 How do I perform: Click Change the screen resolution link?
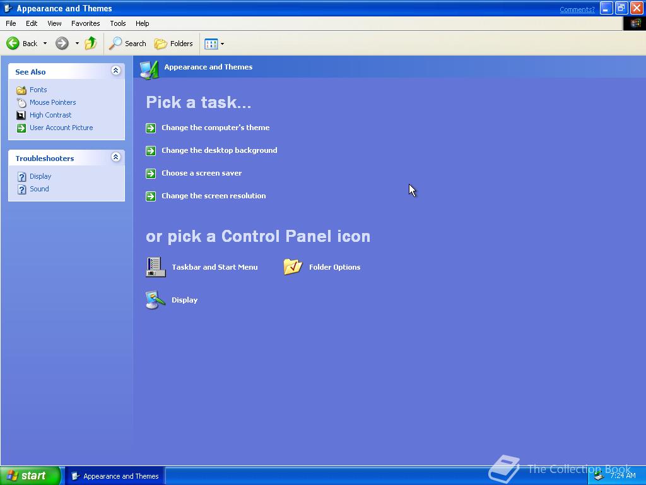click(x=213, y=196)
